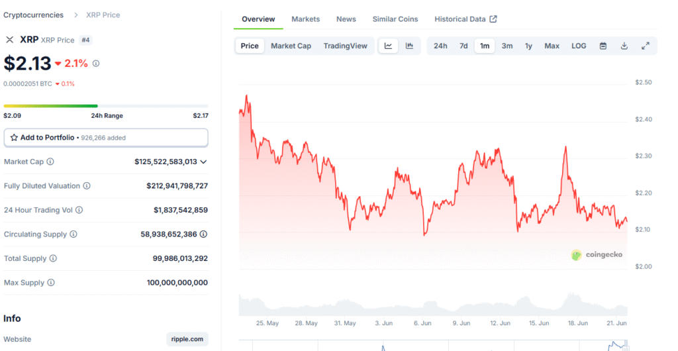Screen dimensions: 678x351
Task: Open the Markets tab
Action: click(306, 19)
